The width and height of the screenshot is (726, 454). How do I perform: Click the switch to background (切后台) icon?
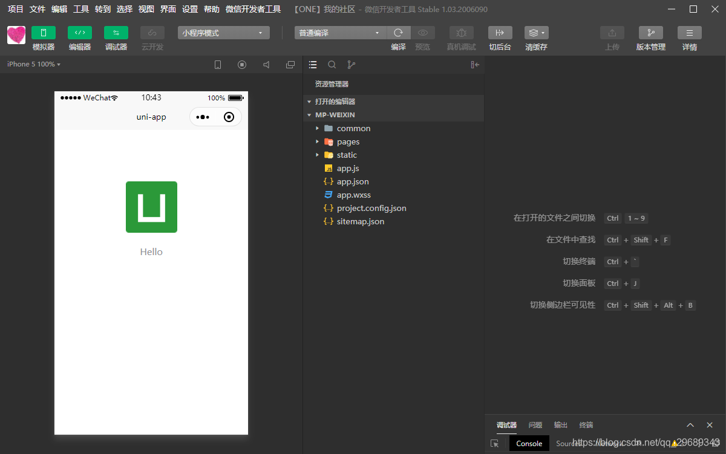click(x=500, y=33)
